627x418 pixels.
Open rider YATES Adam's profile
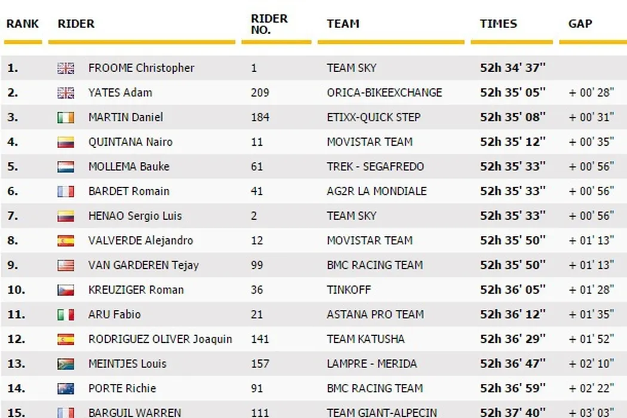[120, 93]
